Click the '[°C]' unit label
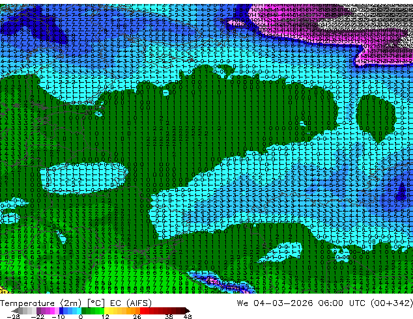This screenshot has height=319, width=413. point(96,303)
